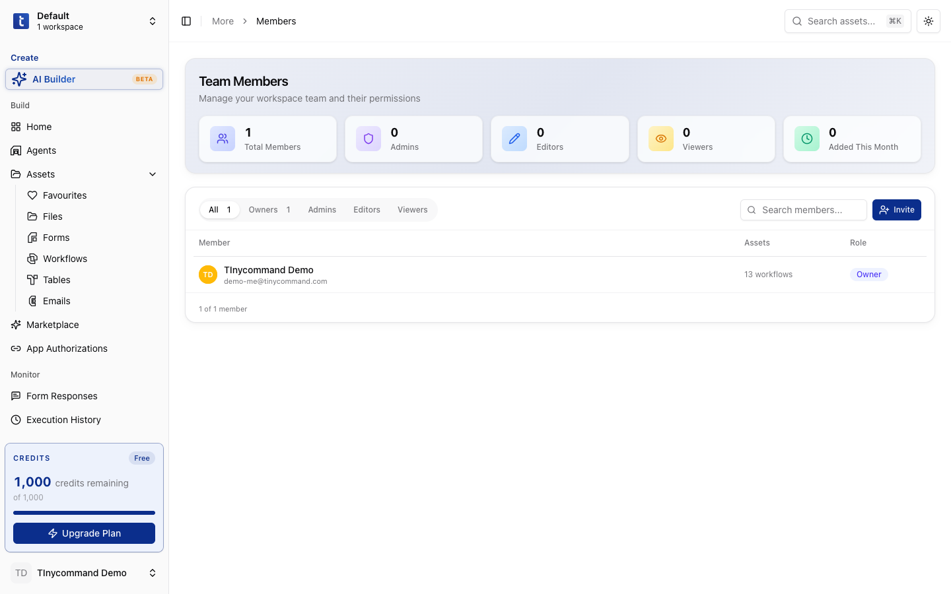Select the All members tab

pos(220,210)
